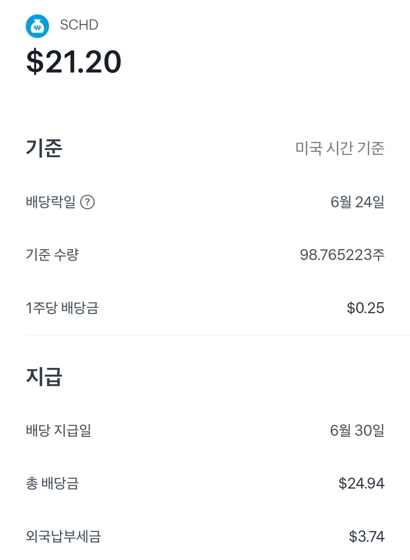The width and height of the screenshot is (410, 560).
Task: Tap the 지급 section heading
Action: click(44, 376)
